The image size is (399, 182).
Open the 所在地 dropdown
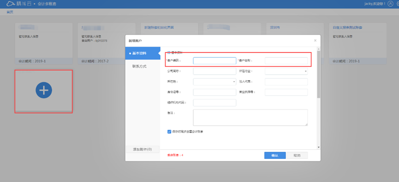[x=214, y=82]
